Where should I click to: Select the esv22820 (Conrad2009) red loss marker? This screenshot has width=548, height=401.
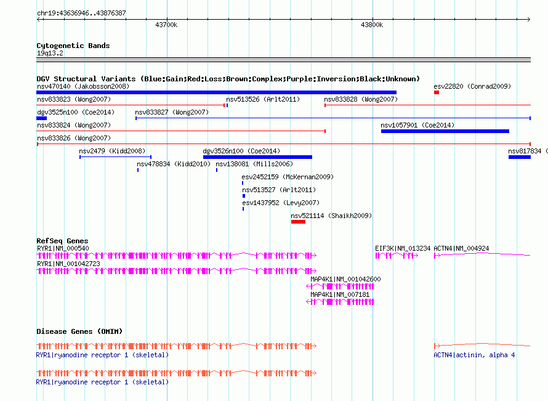point(437,92)
